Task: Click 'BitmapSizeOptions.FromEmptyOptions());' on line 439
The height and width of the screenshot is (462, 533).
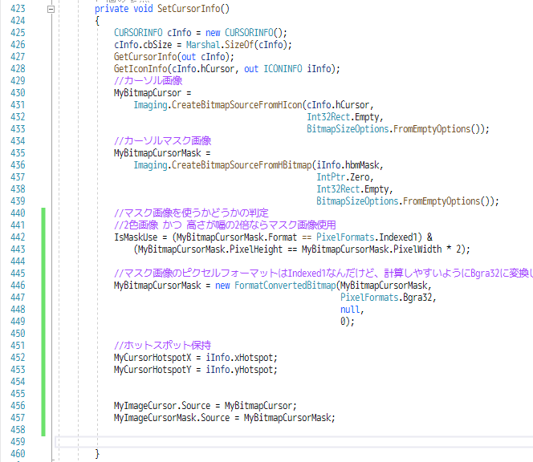Action: click(x=408, y=201)
